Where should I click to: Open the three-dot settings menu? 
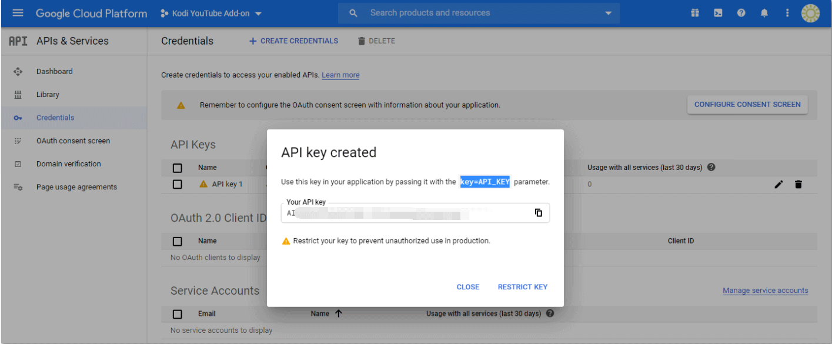(x=787, y=13)
